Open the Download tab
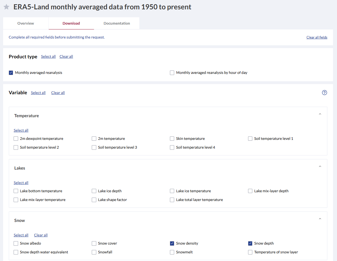This screenshot has height=261, width=337. pyautogui.click(x=71, y=23)
